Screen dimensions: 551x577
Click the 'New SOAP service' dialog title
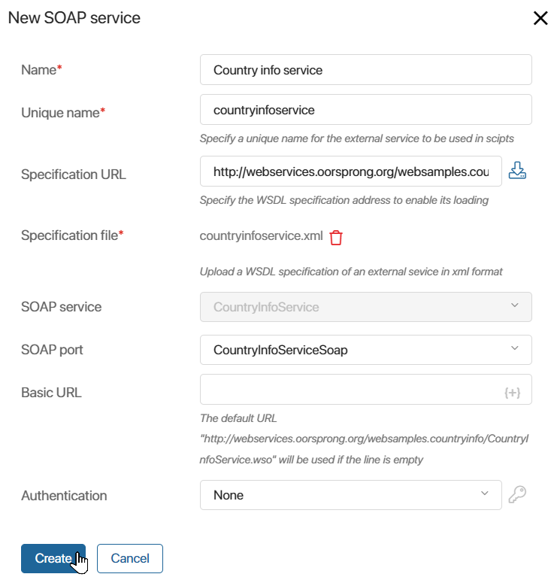point(74,17)
